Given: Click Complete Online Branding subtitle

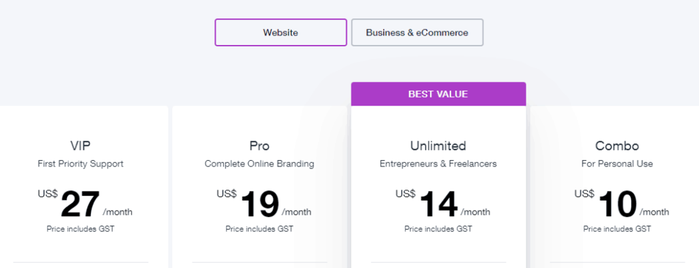Looking at the screenshot, I should [259, 164].
